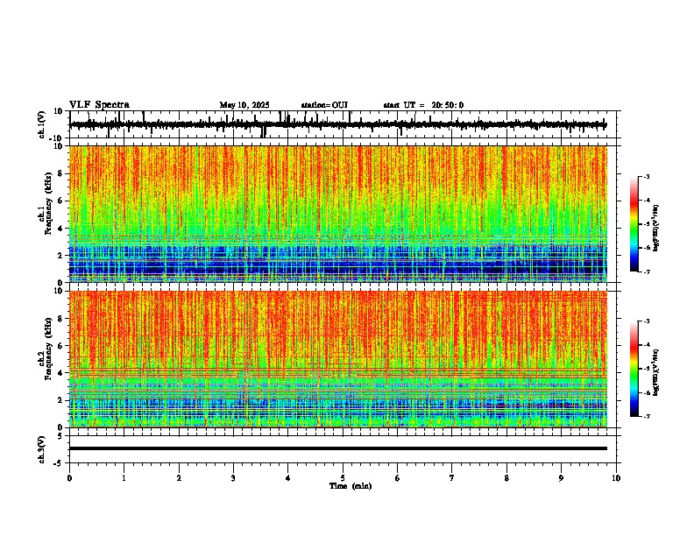This screenshot has width=694, height=536.
Task: Click the date "May 10, 2025"
Action: point(244,105)
